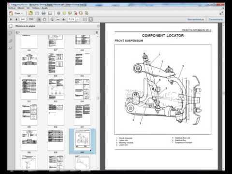Go to next page with down arrow
The width and height of the screenshot is (232, 174).
click(x=16, y=19)
